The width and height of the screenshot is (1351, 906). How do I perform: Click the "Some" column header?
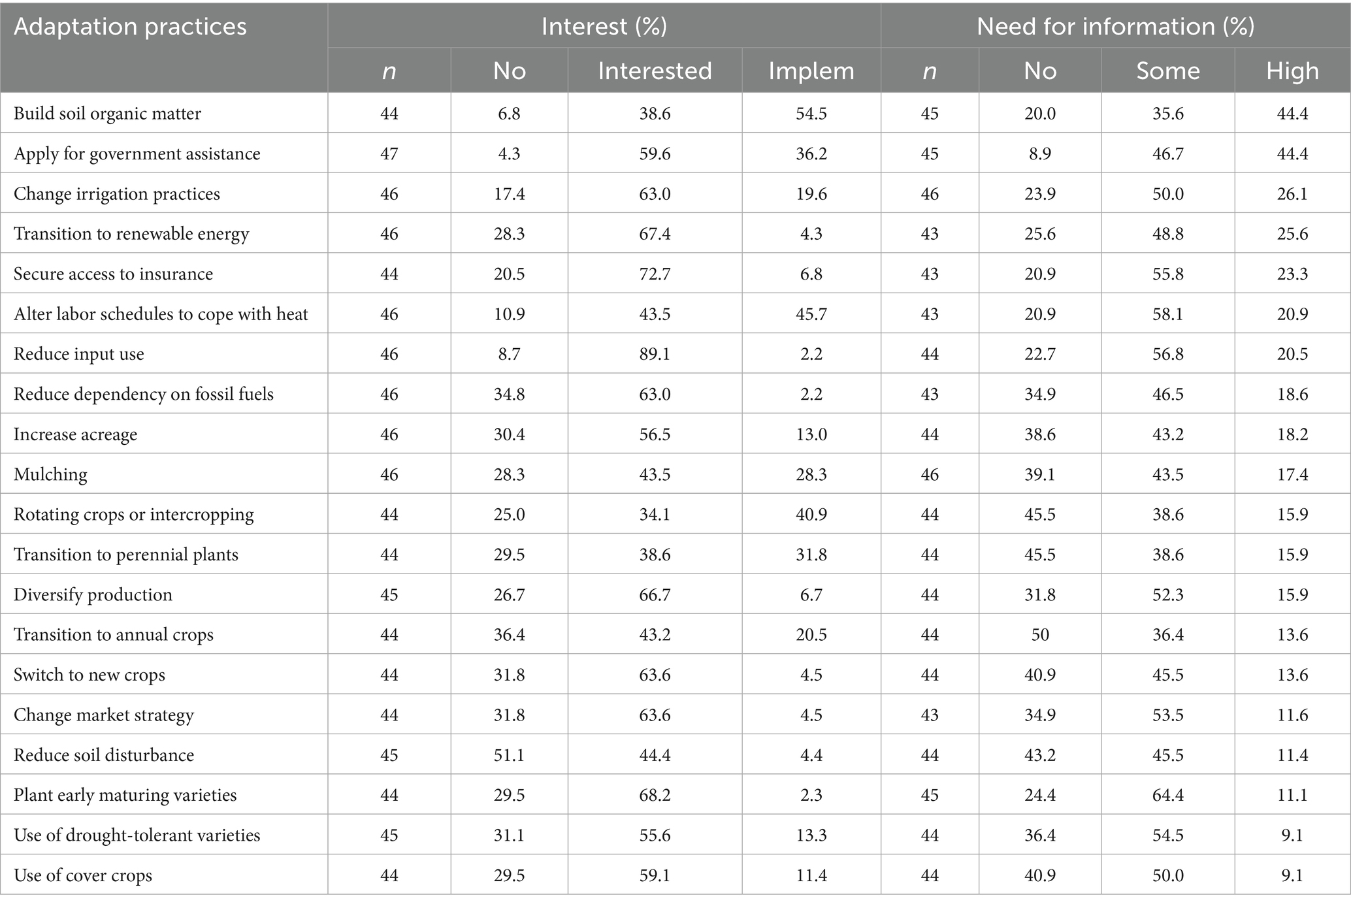(x=1168, y=71)
